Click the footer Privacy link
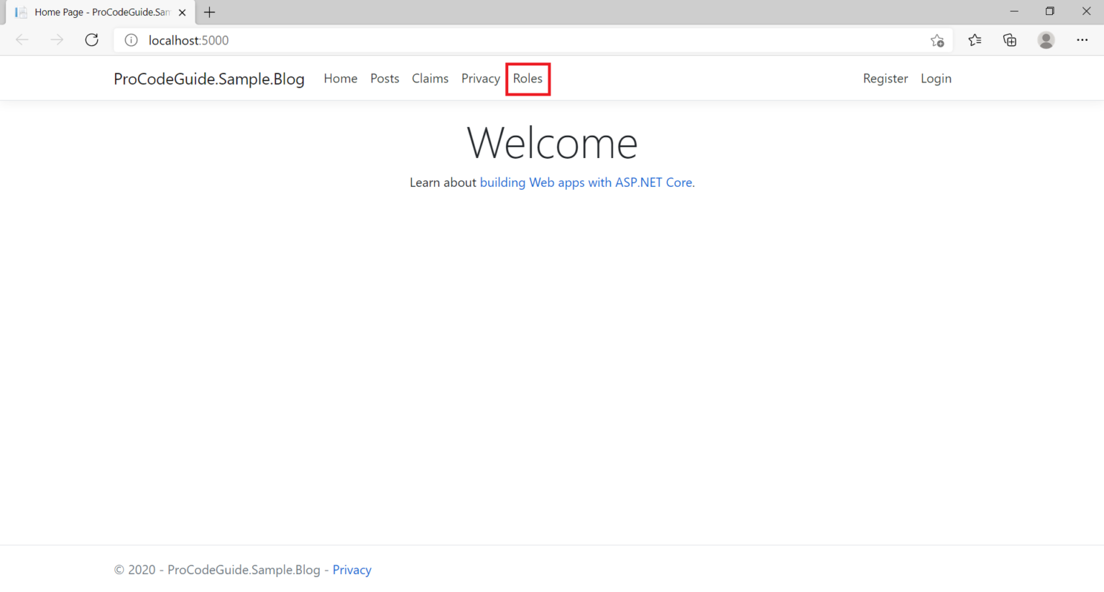The image size is (1104, 592). (x=351, y=570)
